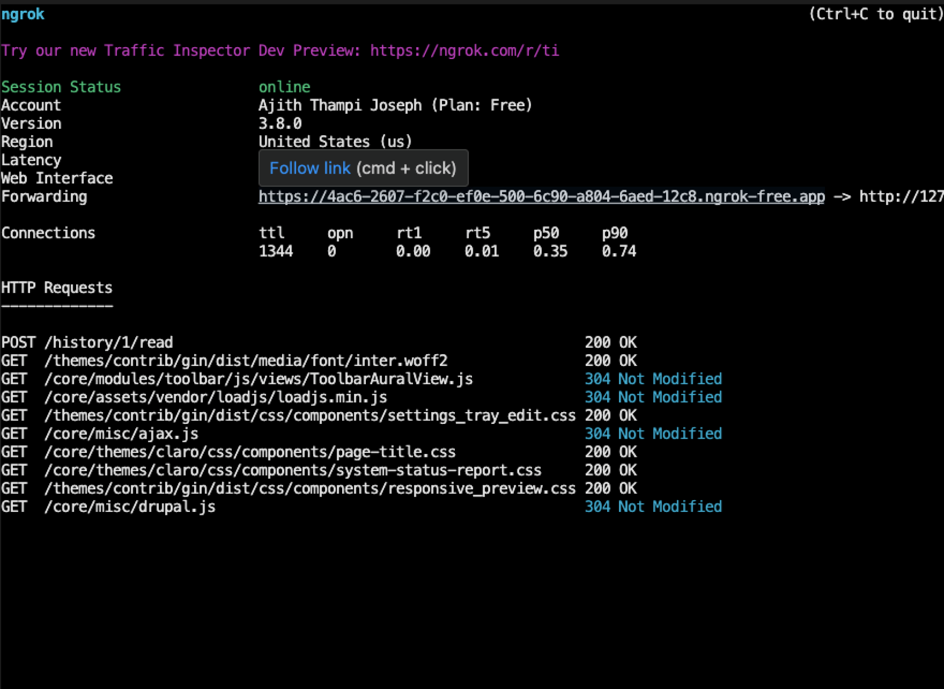944x689 pixels.
Task: Click the ajax.js 304 Not Modified status
Action: point(653,433)
